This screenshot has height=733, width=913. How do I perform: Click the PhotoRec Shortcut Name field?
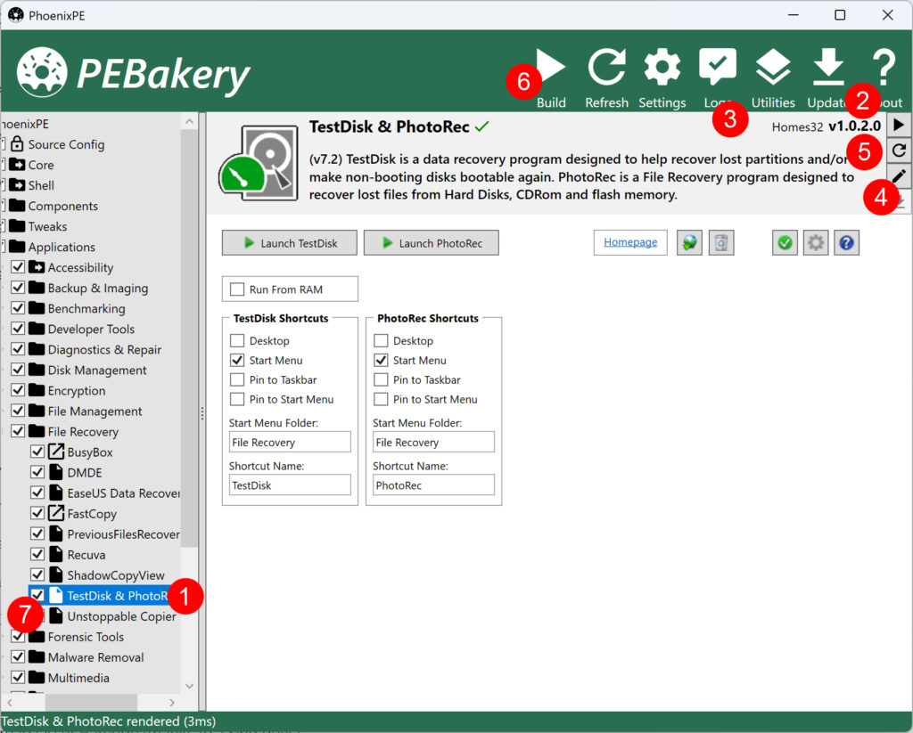click(x=433, y=485)
